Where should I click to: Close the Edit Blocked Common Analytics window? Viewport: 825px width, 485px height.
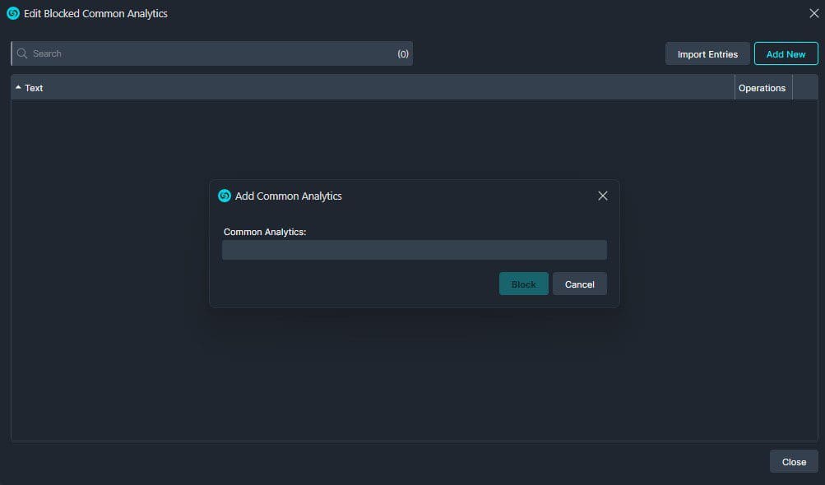click(813, 13)
